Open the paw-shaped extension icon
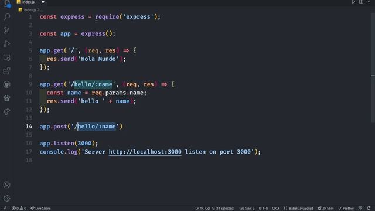 (x=7, y=98)
